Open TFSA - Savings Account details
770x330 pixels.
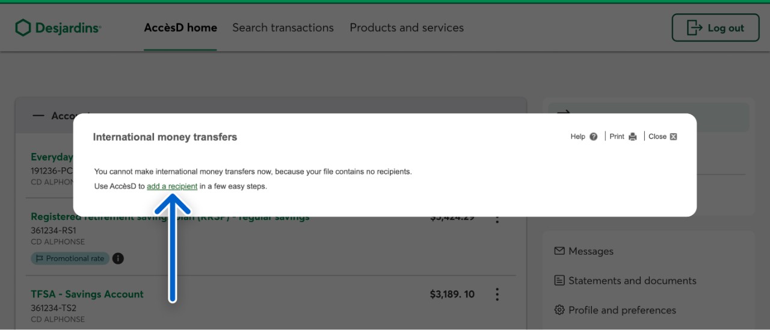click(x=87, y=294)
